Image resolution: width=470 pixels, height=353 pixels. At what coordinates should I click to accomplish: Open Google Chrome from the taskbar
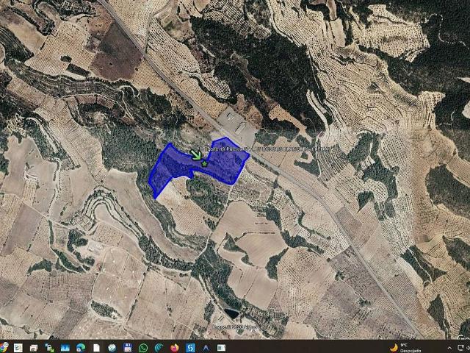pos(4,347)
